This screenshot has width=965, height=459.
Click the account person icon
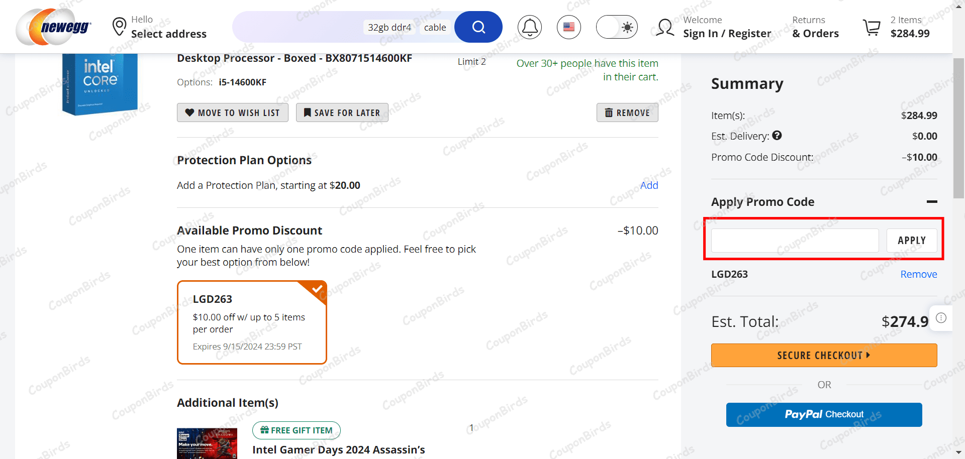[664, 27]
